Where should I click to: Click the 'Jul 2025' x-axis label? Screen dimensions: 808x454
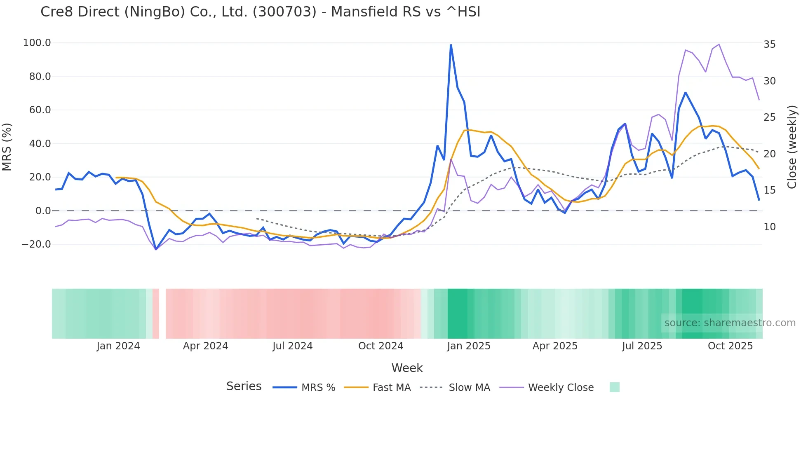[x=642, y=346]
